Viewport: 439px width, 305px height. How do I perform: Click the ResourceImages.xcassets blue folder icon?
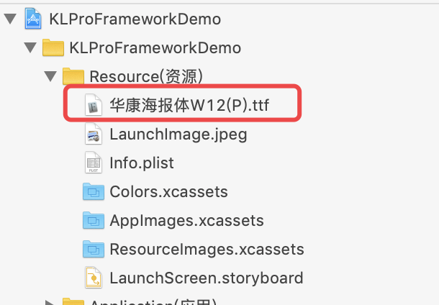(94, 249)
